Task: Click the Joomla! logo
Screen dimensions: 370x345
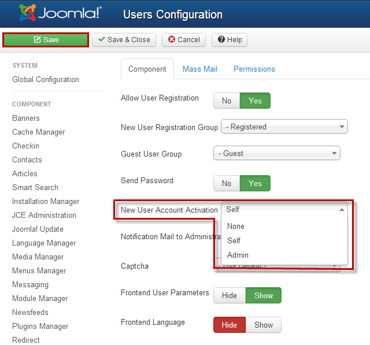Action: click(60, 13)
